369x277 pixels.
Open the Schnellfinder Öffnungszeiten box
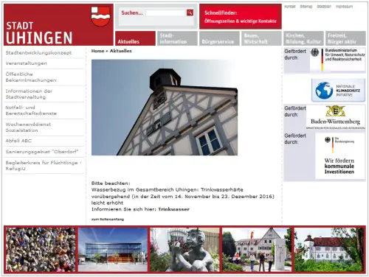pyautogui.click(x=241, y=16)
